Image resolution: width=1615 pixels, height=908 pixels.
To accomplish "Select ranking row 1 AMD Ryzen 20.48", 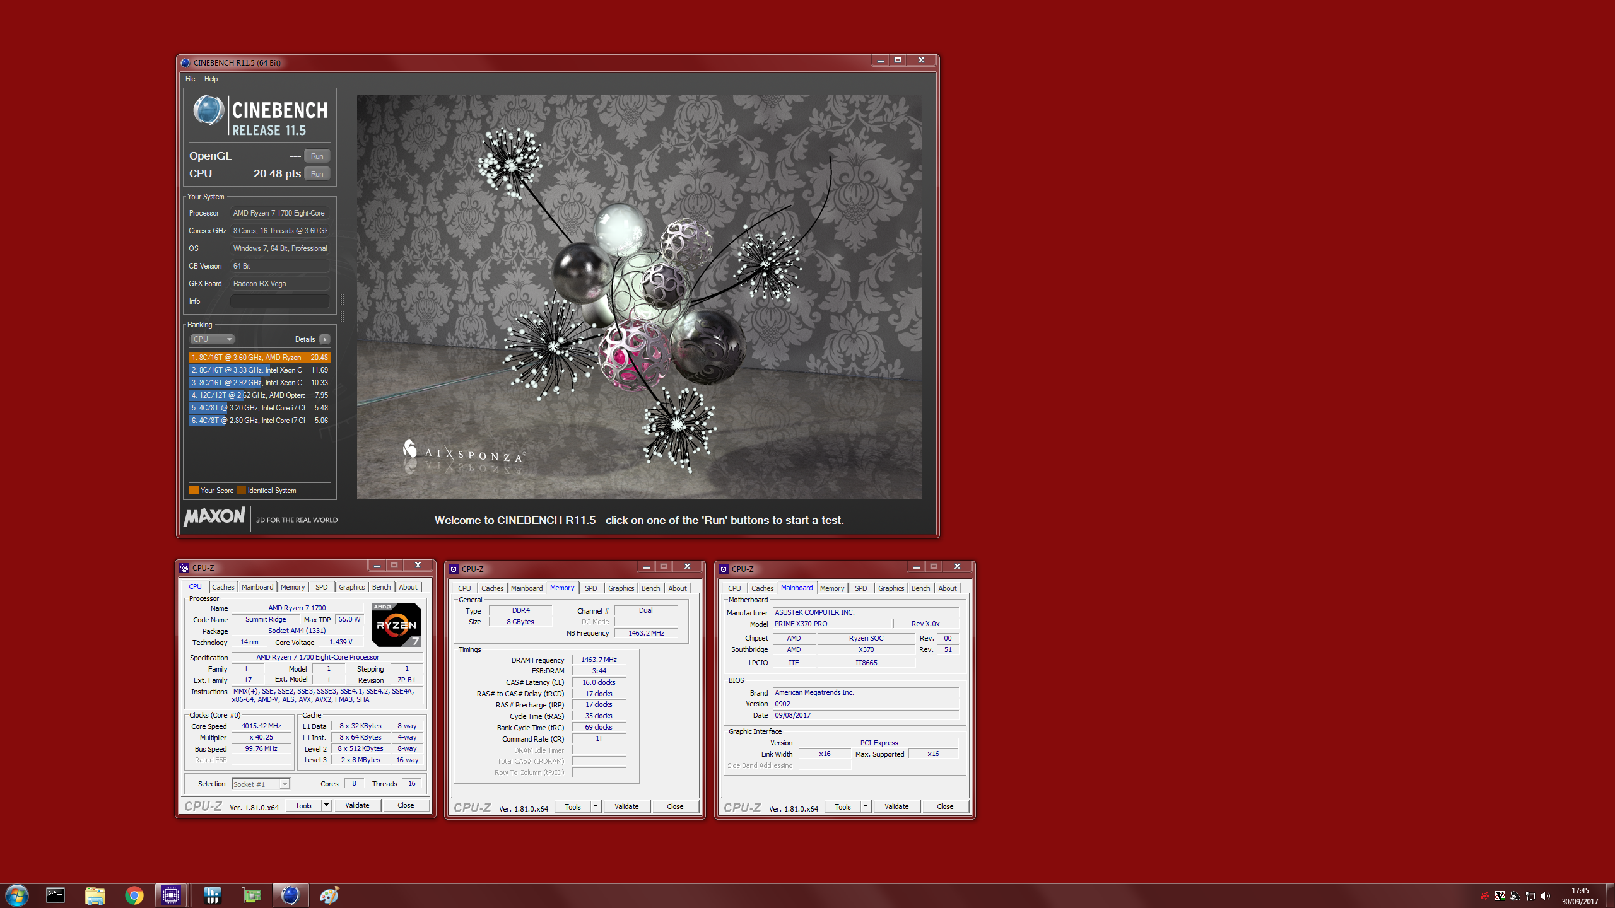I will [260, 358].
